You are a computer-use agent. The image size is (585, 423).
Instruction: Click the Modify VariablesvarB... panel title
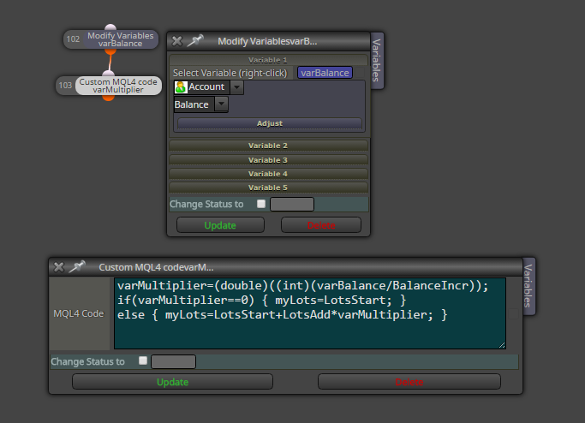(x=267, y=41)
